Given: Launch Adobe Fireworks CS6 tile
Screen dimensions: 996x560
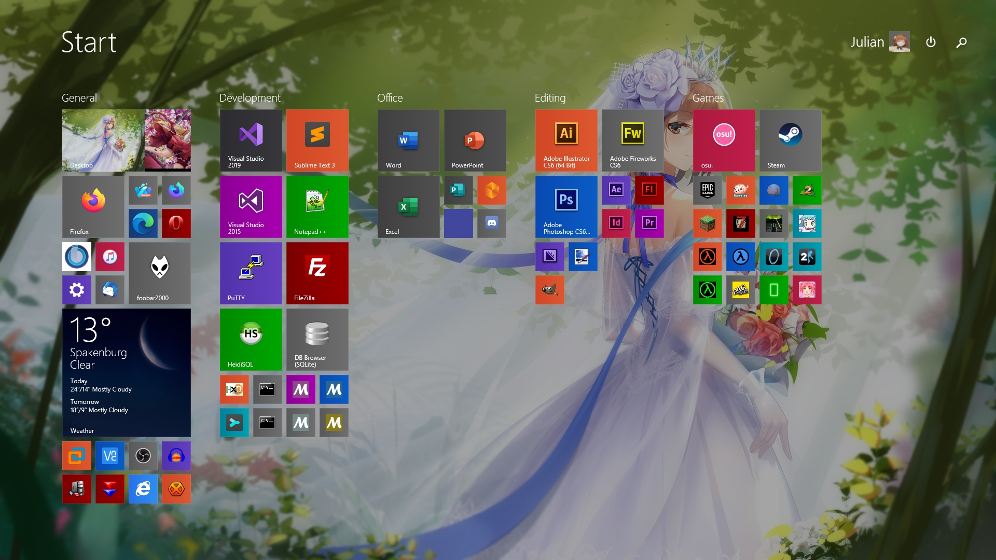Looking at the screenshot, I should click(633, 141).
